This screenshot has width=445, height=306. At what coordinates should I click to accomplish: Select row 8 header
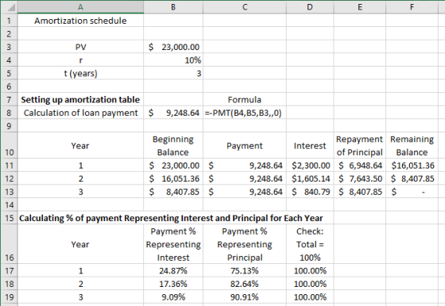coord(9,113)
